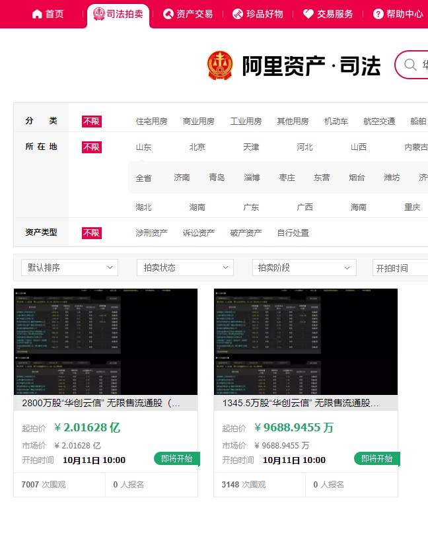Select the city 东营
The width and height of the screenshot is (428, 533).
point(322,178)
